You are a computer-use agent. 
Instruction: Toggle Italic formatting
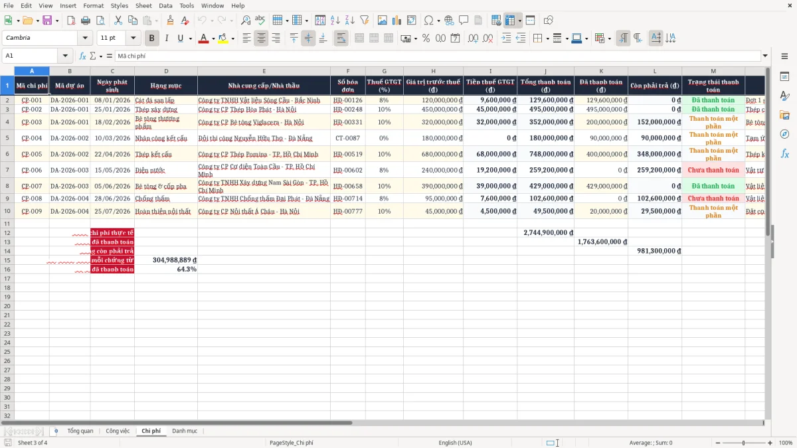167,38
